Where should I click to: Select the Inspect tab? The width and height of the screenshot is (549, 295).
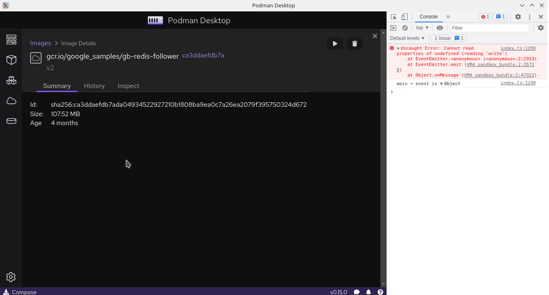[x=128, y=86]
